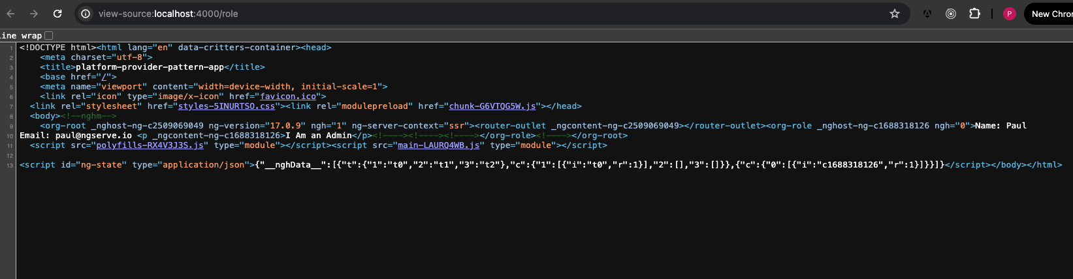Click the title text platform-provider-pattern-app

[x=150, y=67]
